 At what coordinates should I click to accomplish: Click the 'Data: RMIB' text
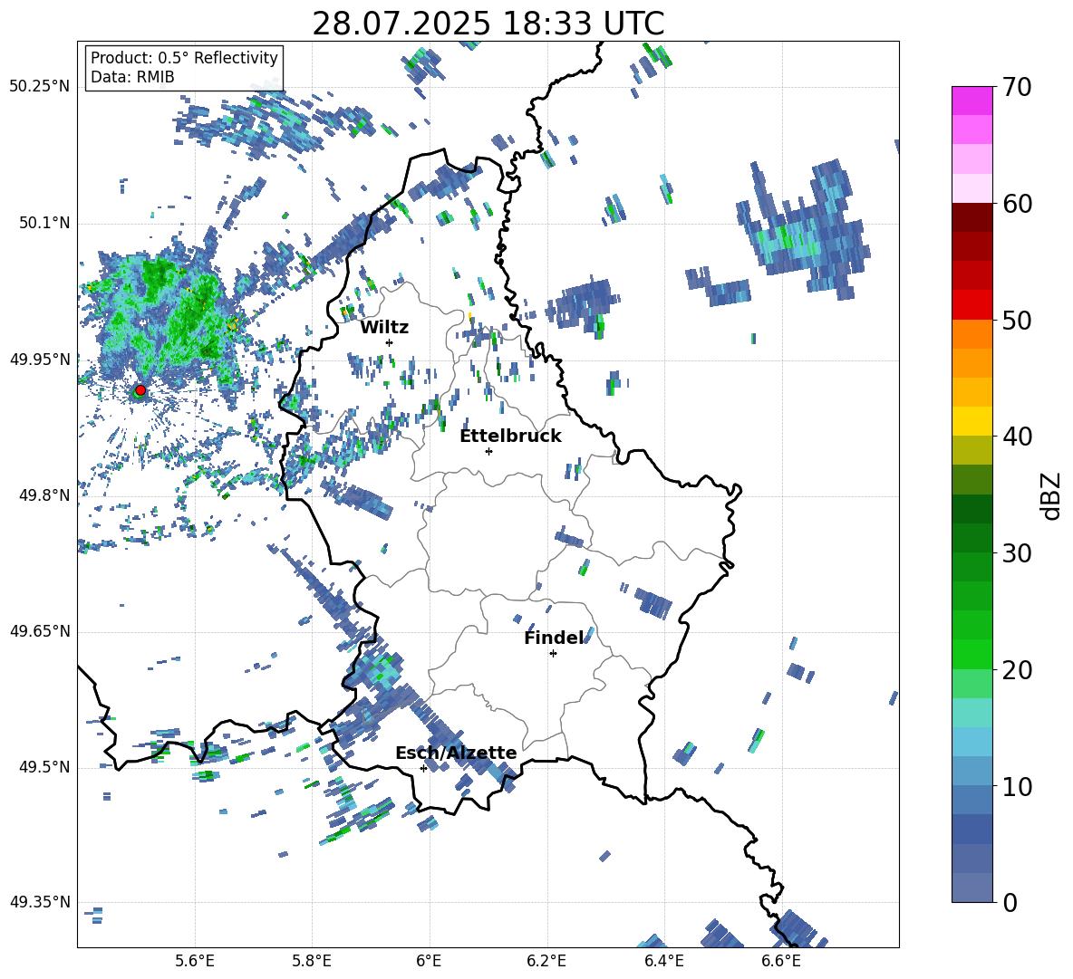click(132, 77)
